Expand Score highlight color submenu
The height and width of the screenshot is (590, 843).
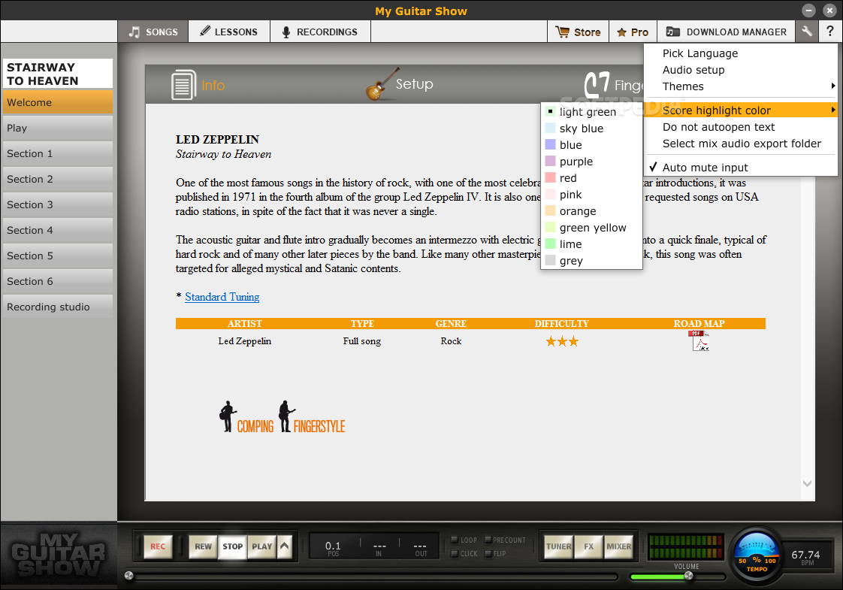pyautogui.click(x=741, y=110)
